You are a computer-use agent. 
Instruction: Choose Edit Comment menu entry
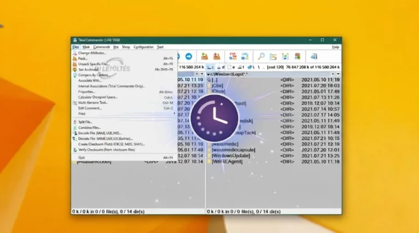(x=124, y=108)
